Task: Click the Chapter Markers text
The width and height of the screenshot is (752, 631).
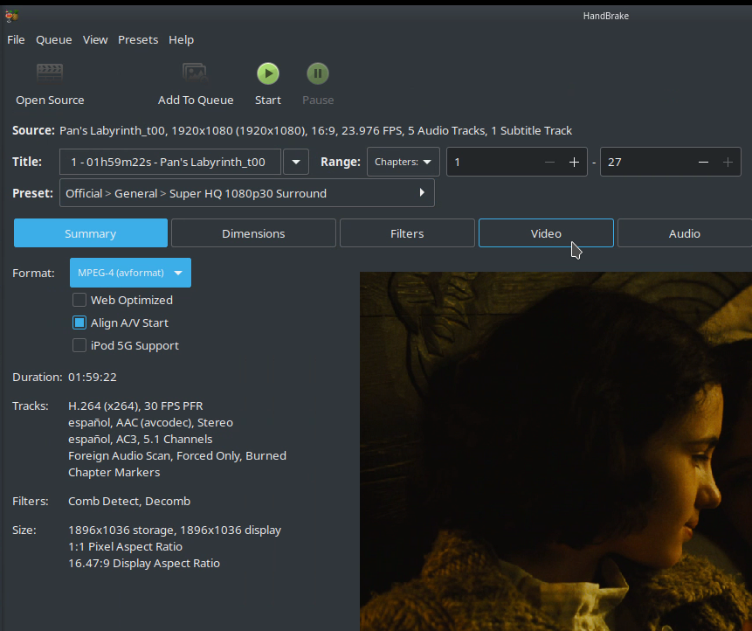Action: coord(114,472)
